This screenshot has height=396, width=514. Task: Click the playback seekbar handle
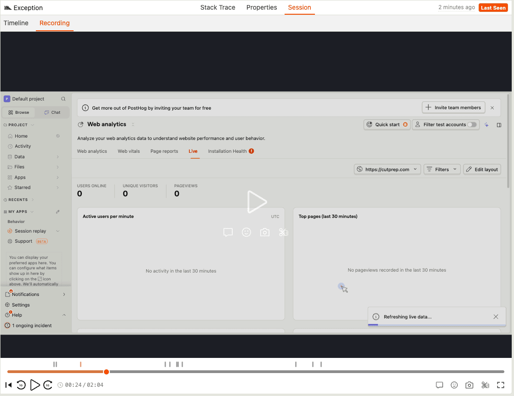pyautogui.click(x=106, y=372)
